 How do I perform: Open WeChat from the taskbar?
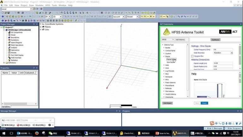point(53,133)
